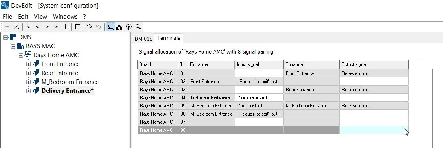Jump to last record arrow icon
The width and height of the screenshot is (443, 148).
tap(56, 27)
